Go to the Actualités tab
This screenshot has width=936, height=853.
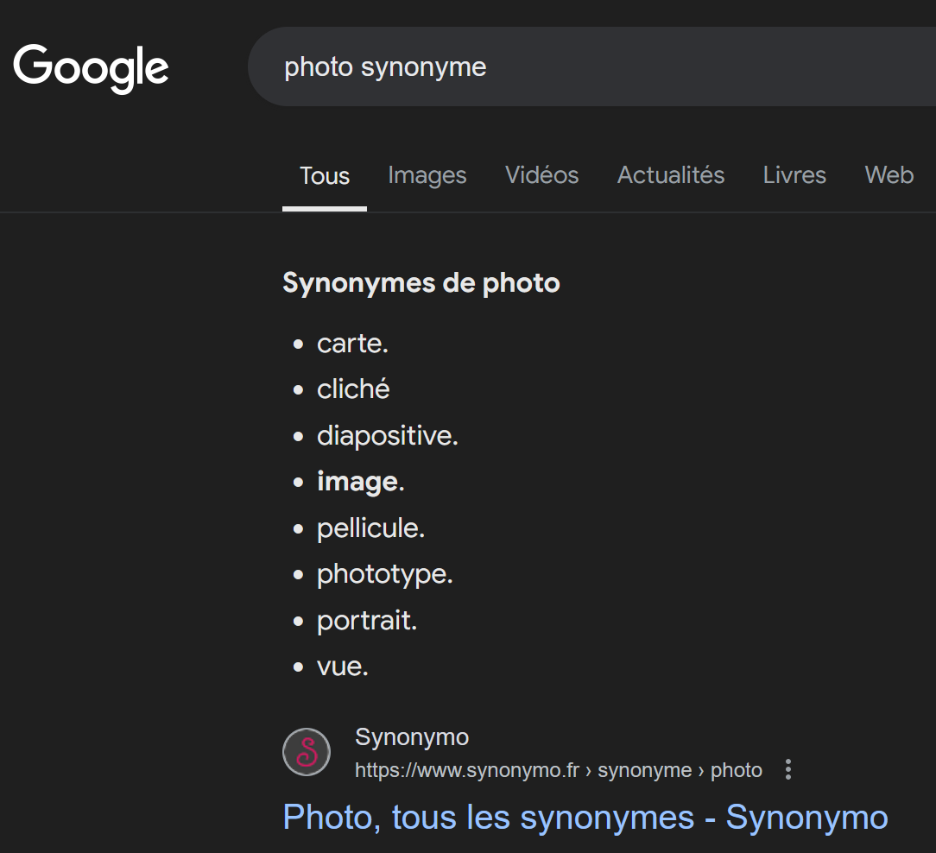pos(671,176)
